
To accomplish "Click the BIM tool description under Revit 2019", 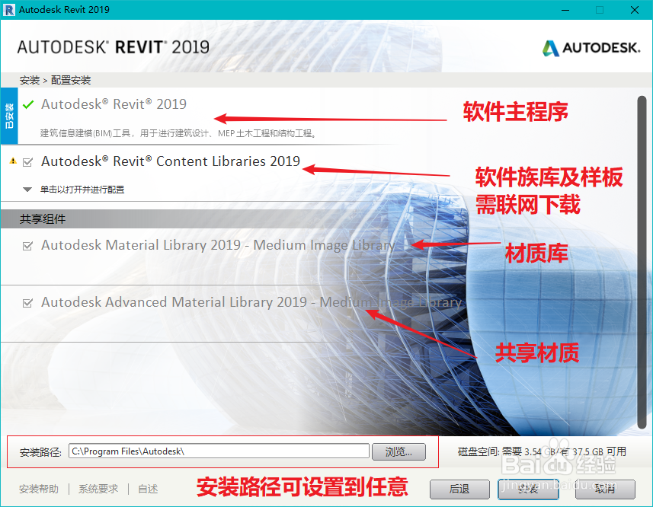I will click(178, 133).
